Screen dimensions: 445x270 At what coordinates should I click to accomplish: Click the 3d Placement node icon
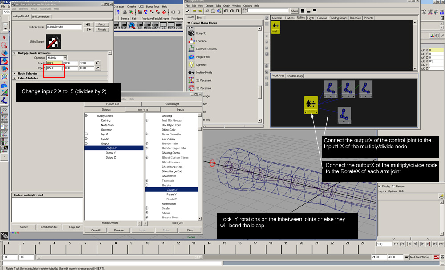pos(191,88)
